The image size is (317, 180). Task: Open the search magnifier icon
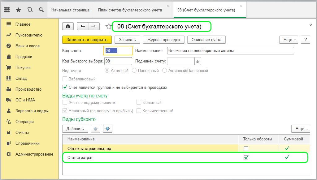pos(41,10)
